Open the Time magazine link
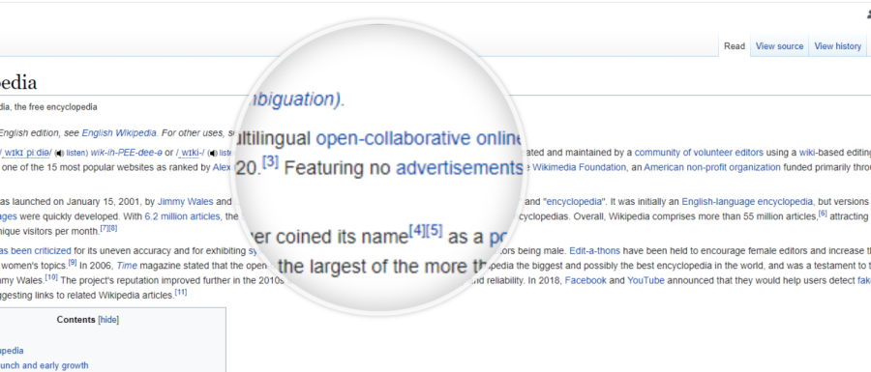871x372 pixels. (x=128, y=266)
